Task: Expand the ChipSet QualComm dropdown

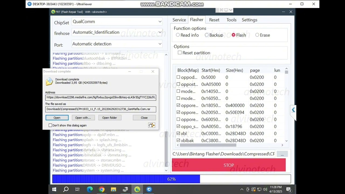Action: pos(160,22)
